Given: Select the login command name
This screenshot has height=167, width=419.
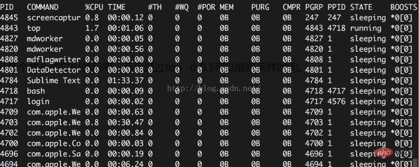Looking at the screenshot, I should click(38, 102).
